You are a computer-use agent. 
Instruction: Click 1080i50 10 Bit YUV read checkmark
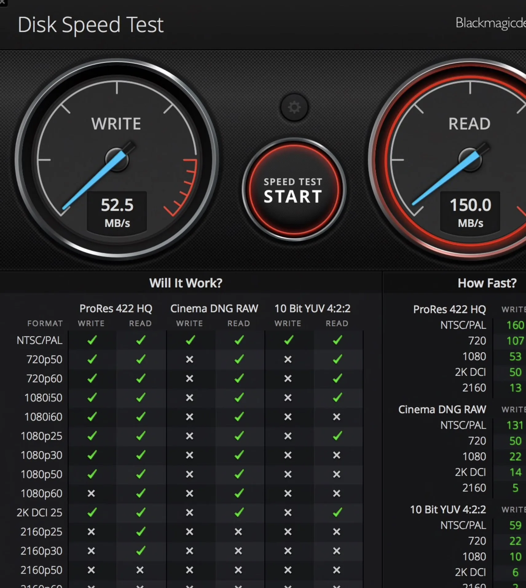[x=337, y=398]
